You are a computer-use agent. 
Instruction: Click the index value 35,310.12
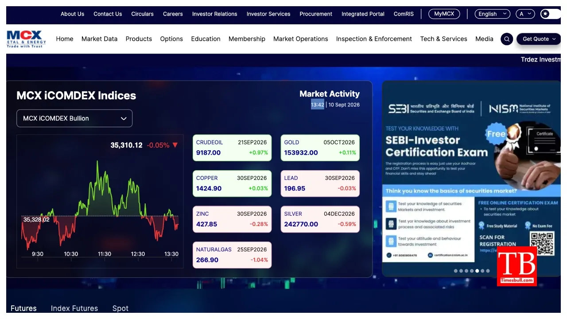(x=126, y=145)
